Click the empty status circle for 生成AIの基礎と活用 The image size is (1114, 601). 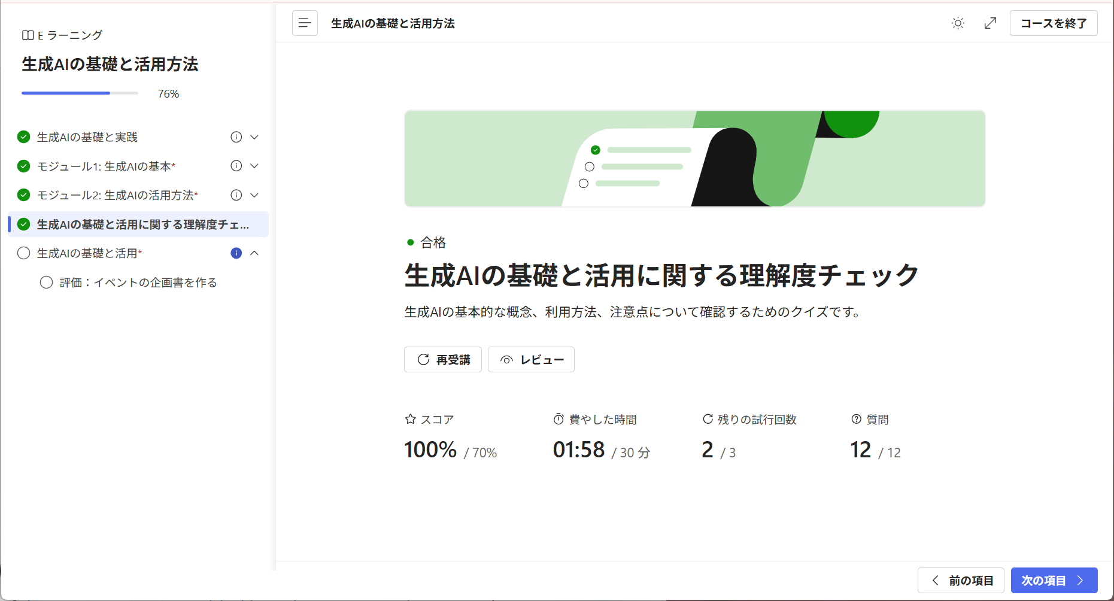(24, 253)
